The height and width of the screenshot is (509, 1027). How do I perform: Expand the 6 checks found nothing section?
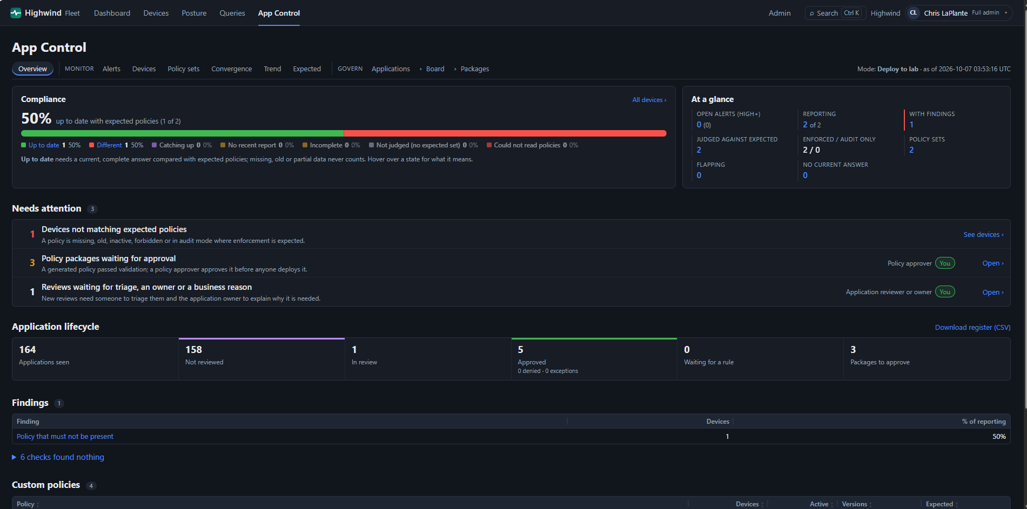pos(58,457)
